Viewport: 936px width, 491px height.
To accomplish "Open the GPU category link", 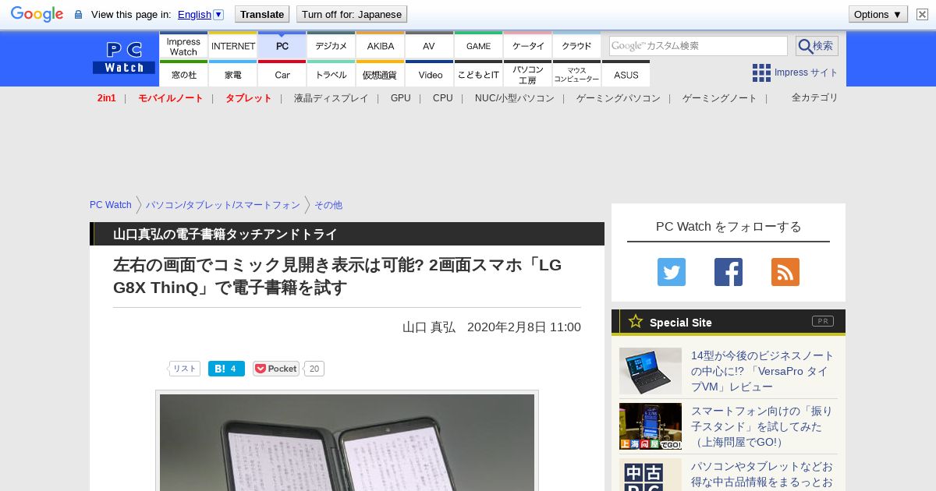I will pyautogui.click(x=401, y=98).
